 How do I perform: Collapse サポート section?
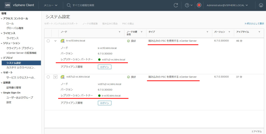(2, 73)
